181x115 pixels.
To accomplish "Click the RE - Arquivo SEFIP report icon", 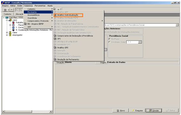I will click(x=25, y=24).
